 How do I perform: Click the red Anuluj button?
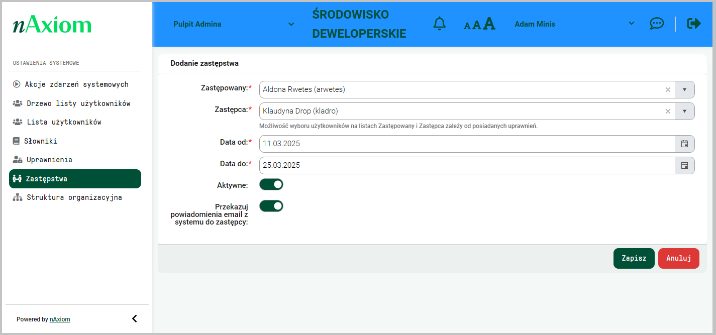[678, 258]
